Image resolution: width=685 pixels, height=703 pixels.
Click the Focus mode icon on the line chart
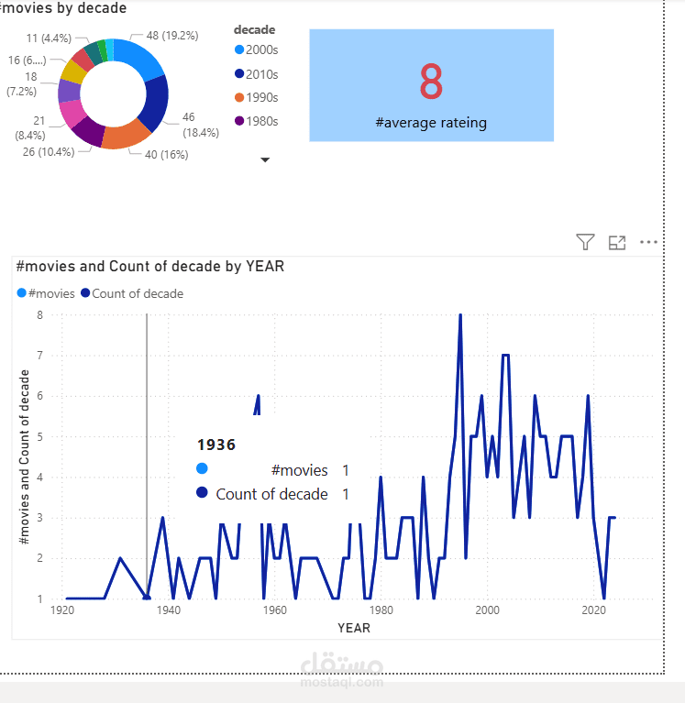tap(617, 243)
